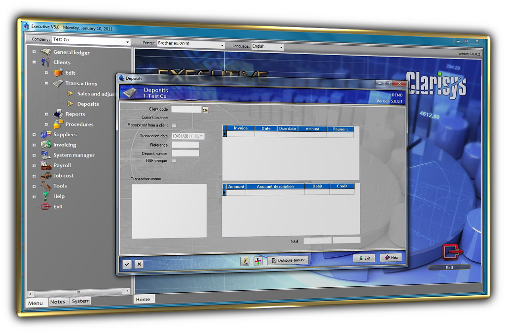
Task: Click the Exit button in the Deposits window
Action: tap(364, 258)
